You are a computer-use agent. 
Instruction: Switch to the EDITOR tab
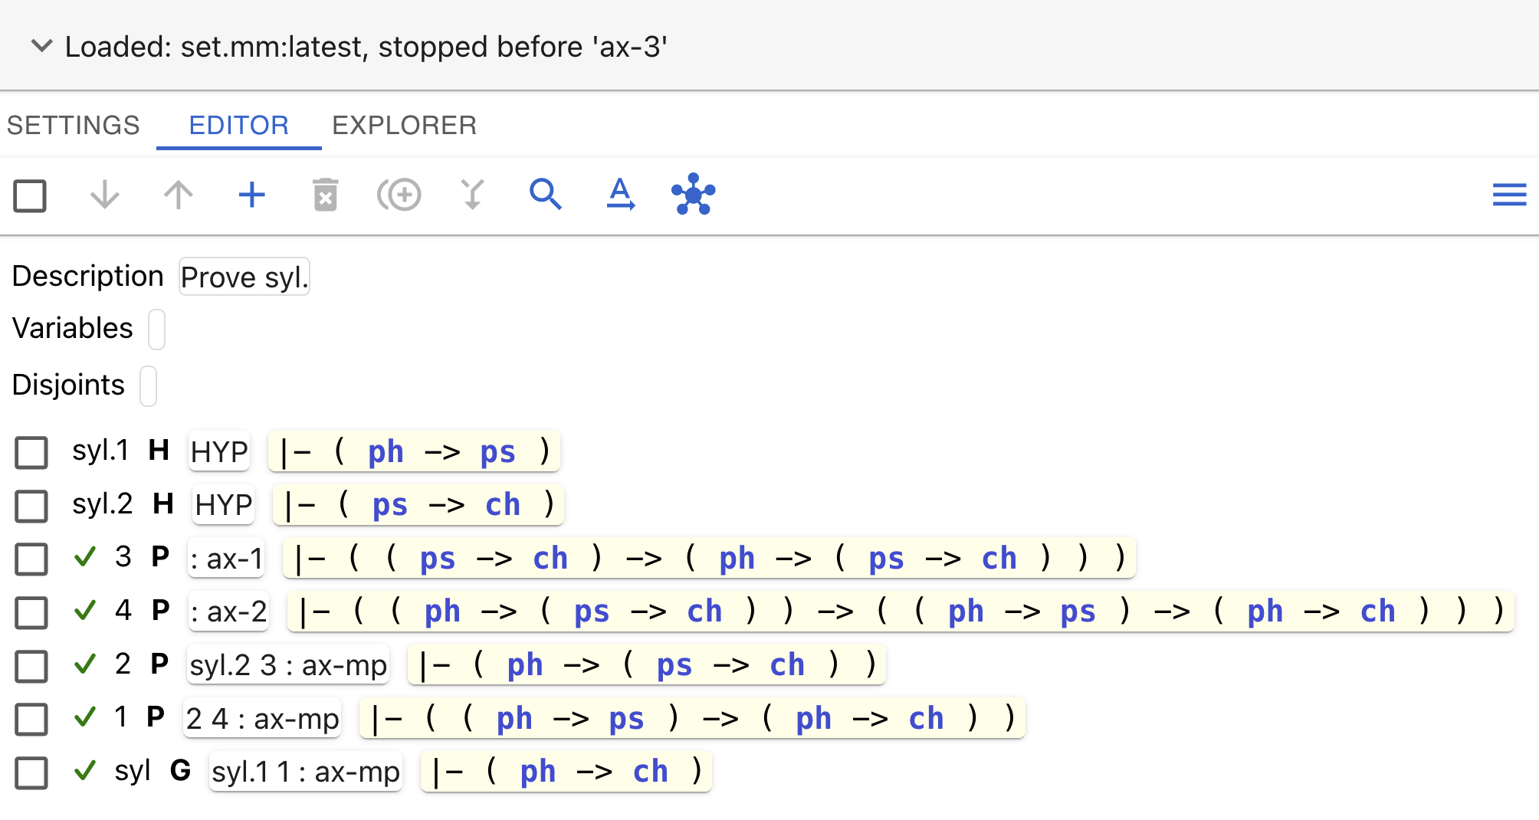(239, 125)
